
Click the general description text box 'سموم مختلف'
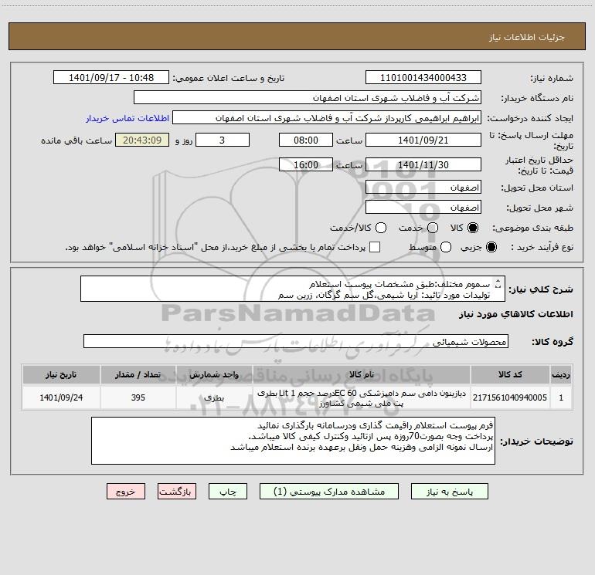293,289
